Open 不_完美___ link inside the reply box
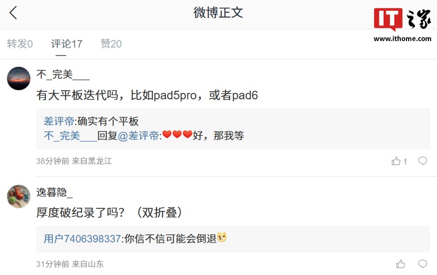This screenshot has width=437, height=275. (x=71, y=136)
